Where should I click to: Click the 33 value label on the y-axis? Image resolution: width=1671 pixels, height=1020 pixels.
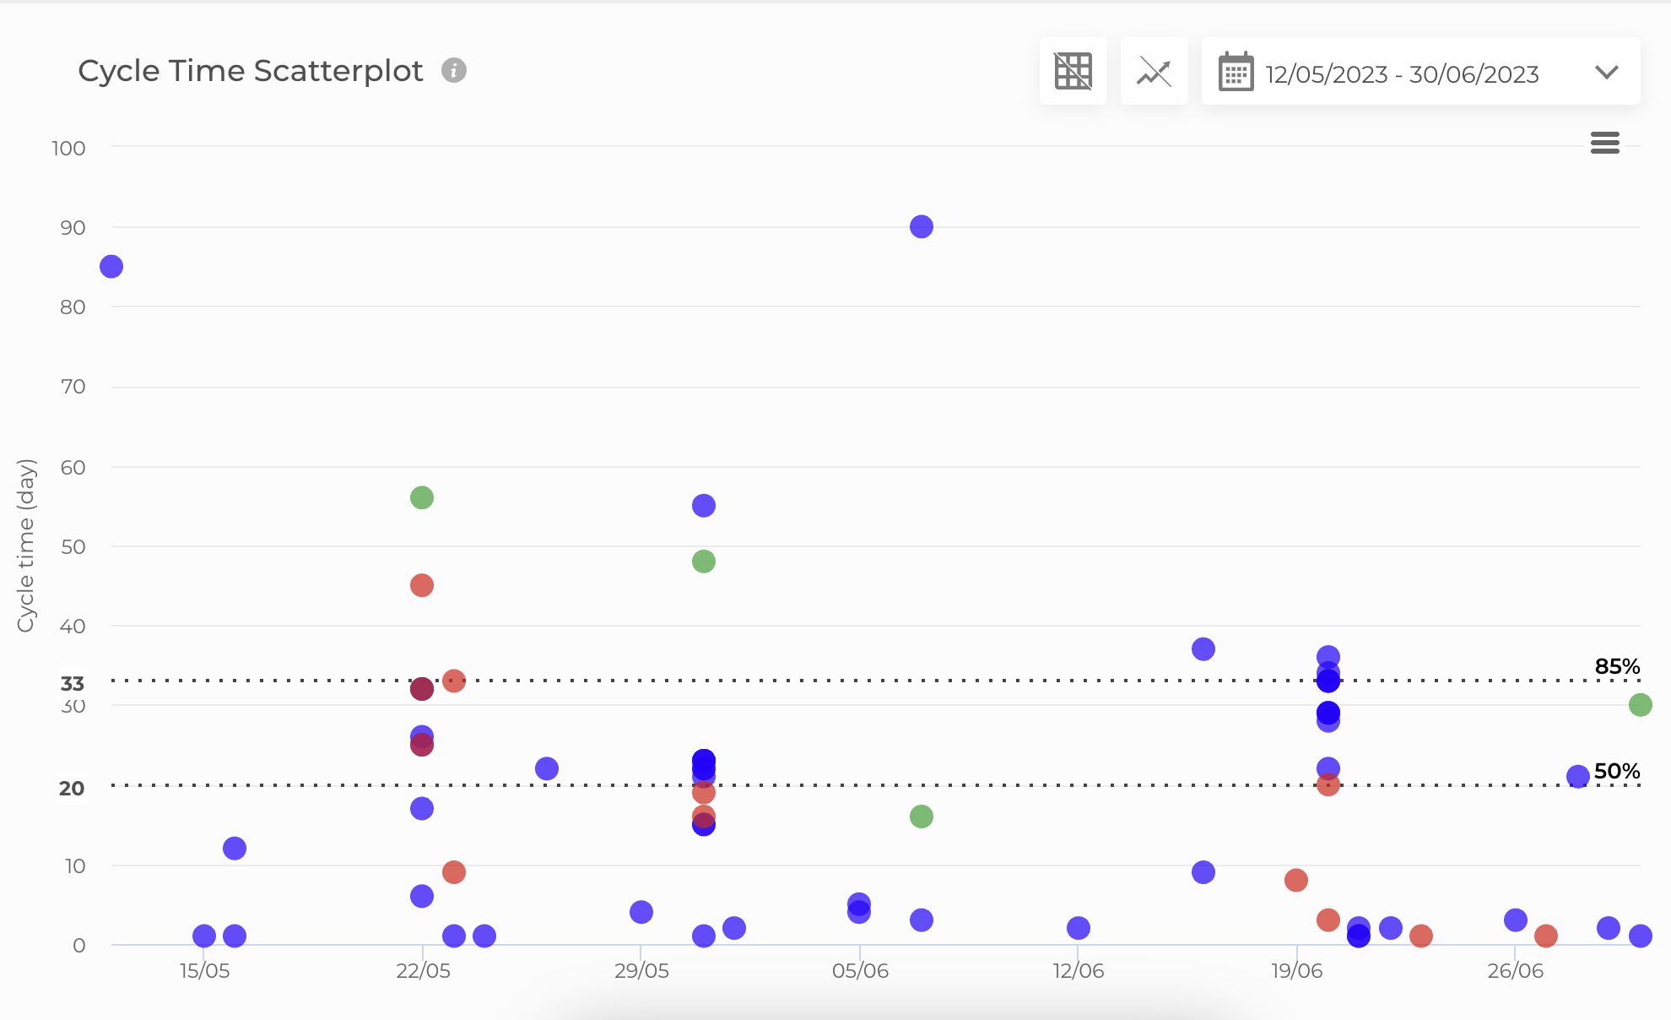72,682
